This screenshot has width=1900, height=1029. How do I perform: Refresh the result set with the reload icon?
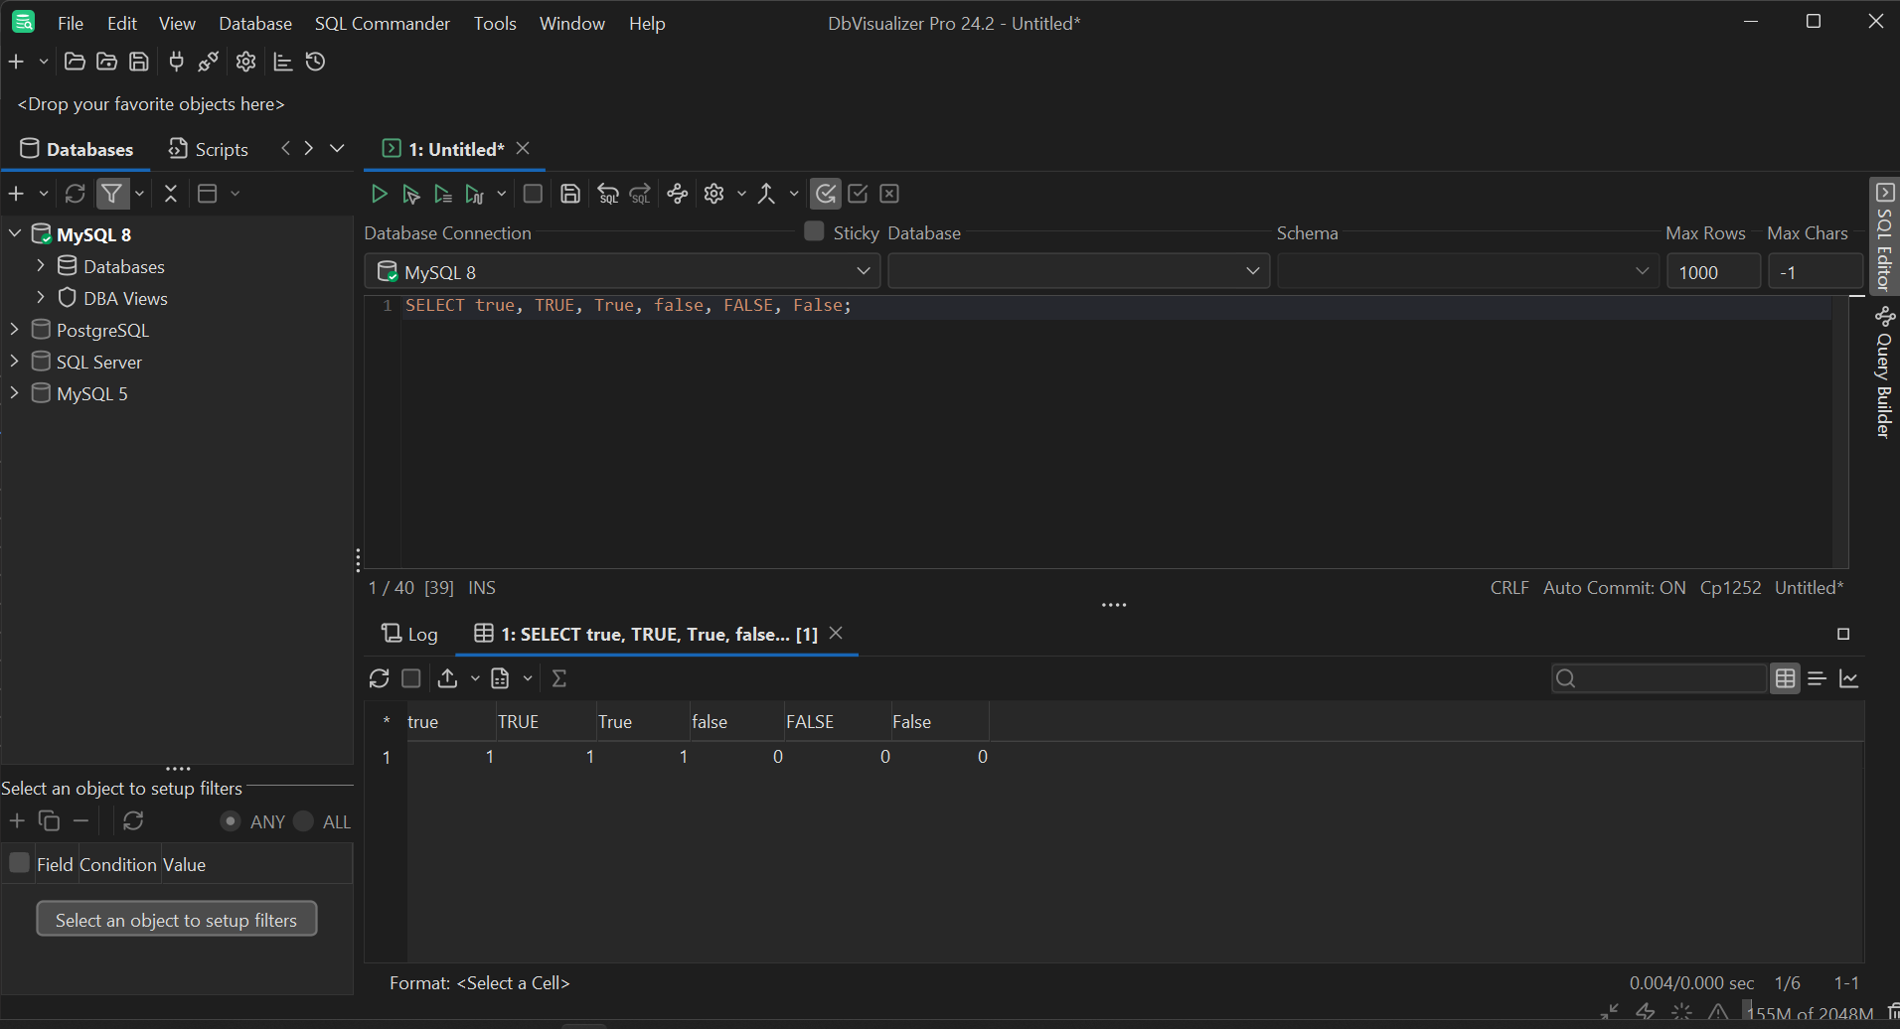(x=379, y=678)
